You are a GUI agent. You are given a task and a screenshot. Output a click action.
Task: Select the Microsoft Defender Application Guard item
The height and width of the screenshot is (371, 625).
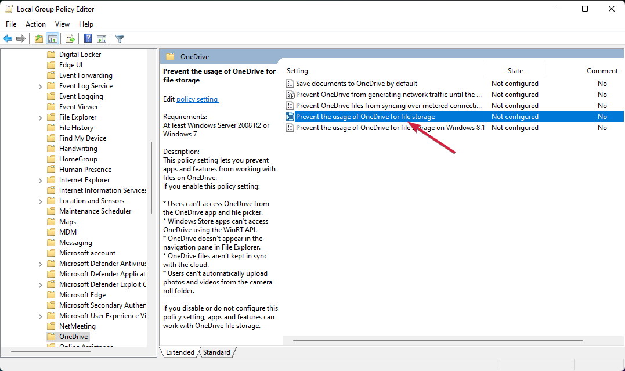pos(103,273)
